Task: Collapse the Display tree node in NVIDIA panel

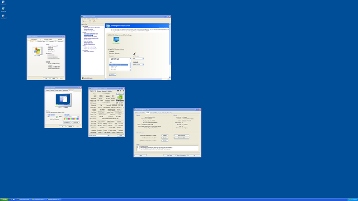Action: [x=82, y=32]
